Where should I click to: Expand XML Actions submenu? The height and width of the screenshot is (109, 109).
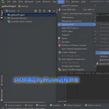tap(95, 17)
